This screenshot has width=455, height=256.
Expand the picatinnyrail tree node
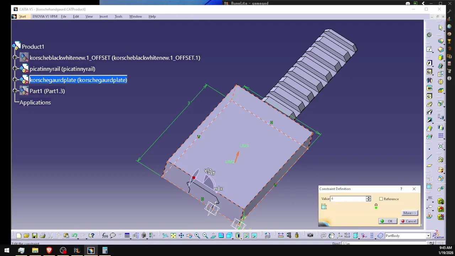click(x=15, y=69)
